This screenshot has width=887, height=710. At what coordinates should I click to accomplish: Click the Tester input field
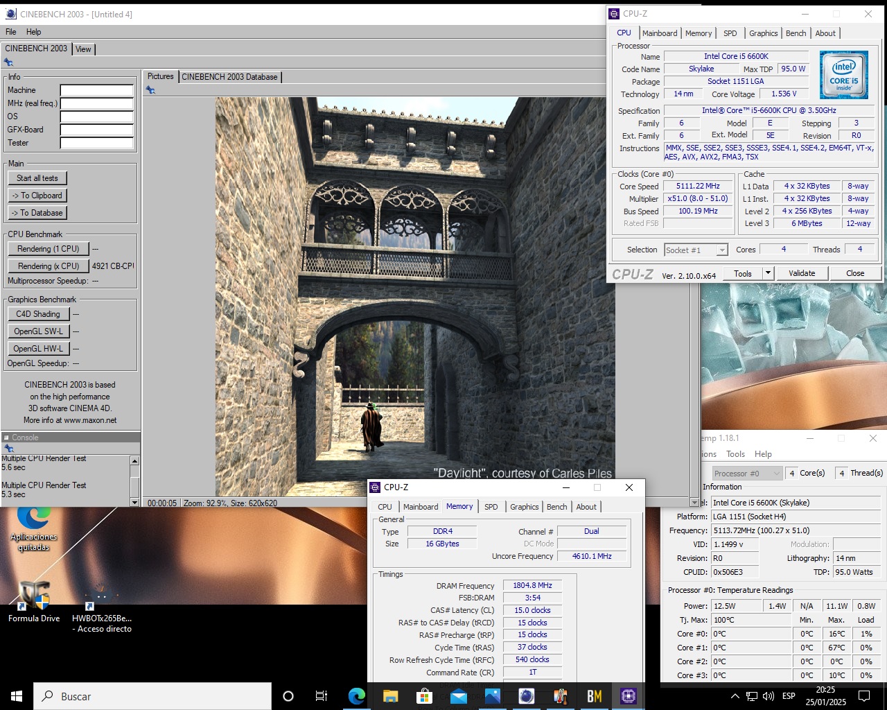[96, 143]
